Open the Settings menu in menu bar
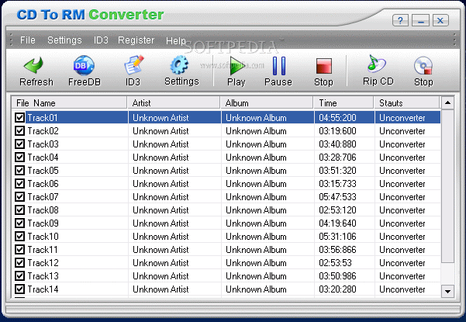Viewport: 466px width, 322px height. [x=64, y=40]
